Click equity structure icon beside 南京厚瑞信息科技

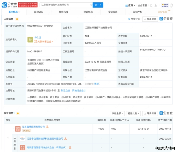tap(70, 147)
